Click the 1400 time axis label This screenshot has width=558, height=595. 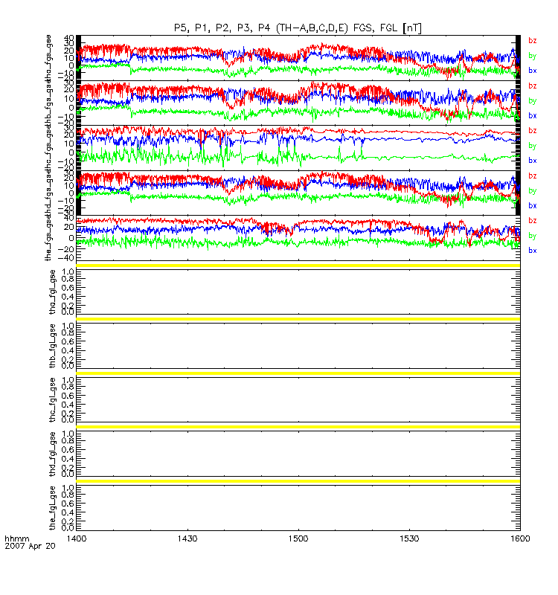pyautogui.click(x=77, y=538)
